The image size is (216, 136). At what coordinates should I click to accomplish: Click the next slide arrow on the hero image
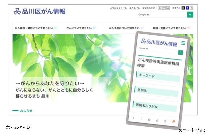click(190, 68)
